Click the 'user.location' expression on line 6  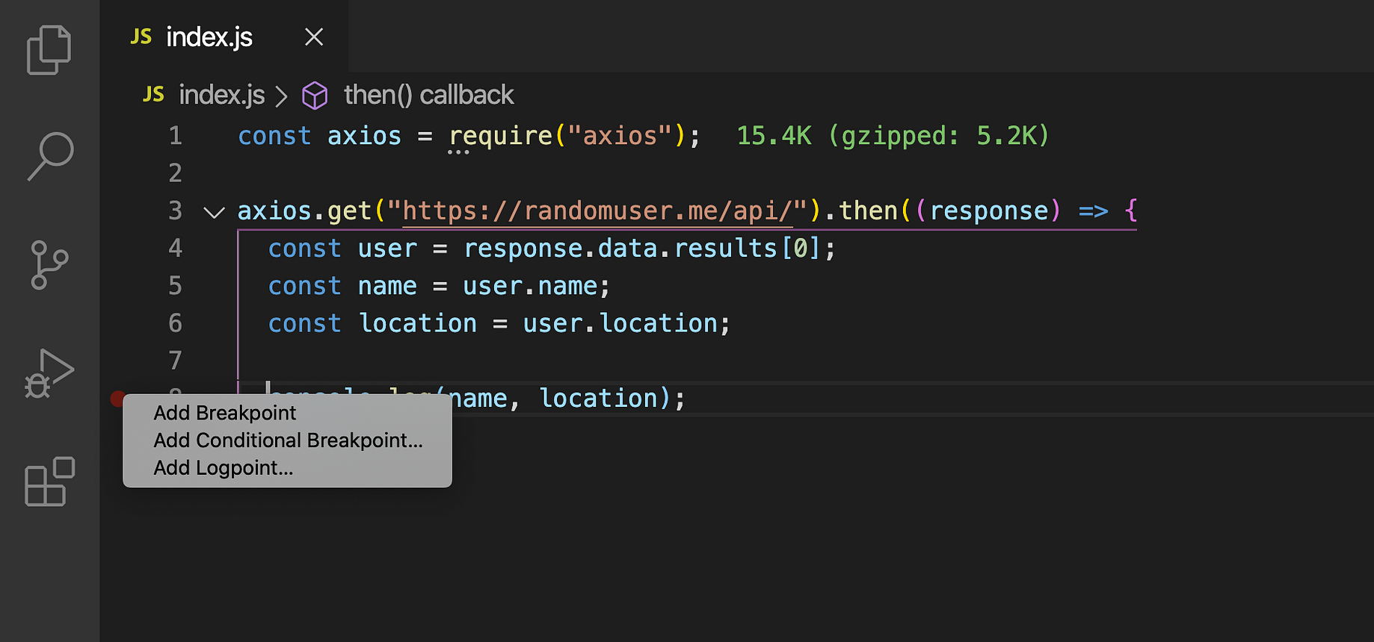(x=620, y=323)
